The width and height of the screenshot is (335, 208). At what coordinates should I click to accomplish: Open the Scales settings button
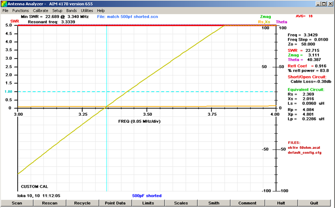(181, 203)
